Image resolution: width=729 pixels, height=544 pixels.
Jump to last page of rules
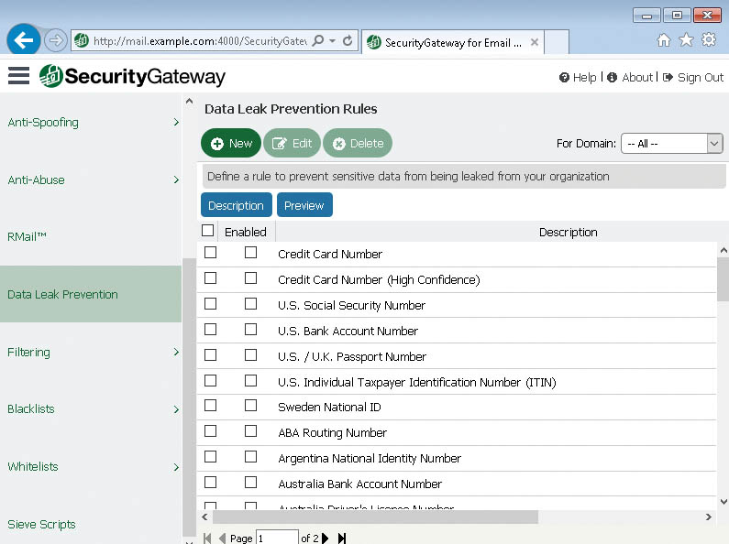(342, 539)
